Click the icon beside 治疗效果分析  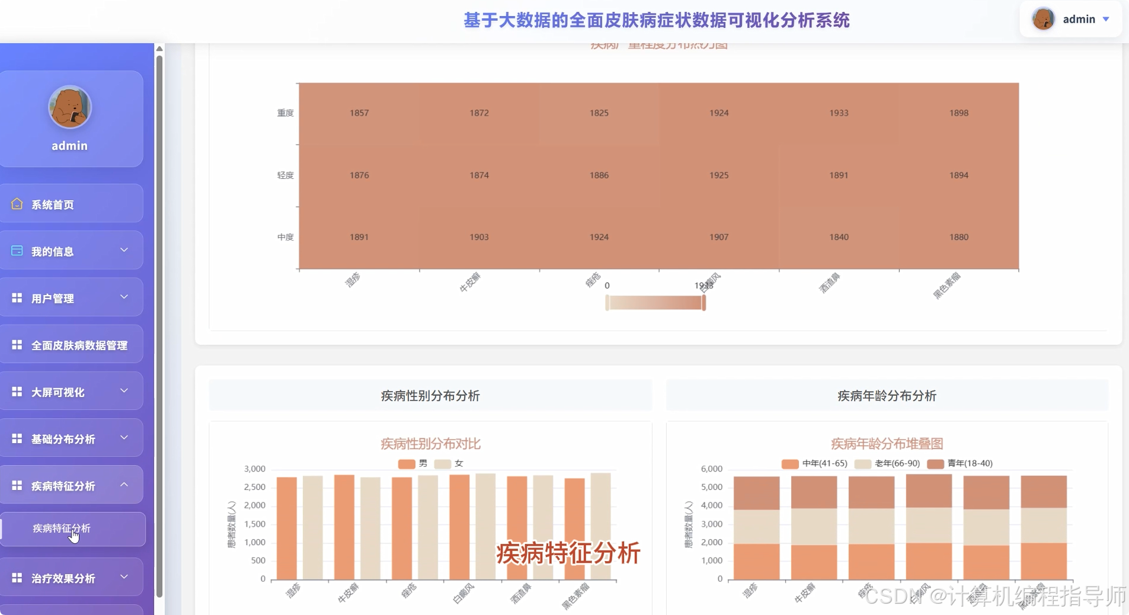click(x=16, y=578)
